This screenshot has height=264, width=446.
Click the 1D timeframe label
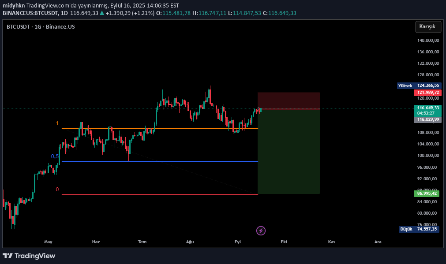click(64, 14)
